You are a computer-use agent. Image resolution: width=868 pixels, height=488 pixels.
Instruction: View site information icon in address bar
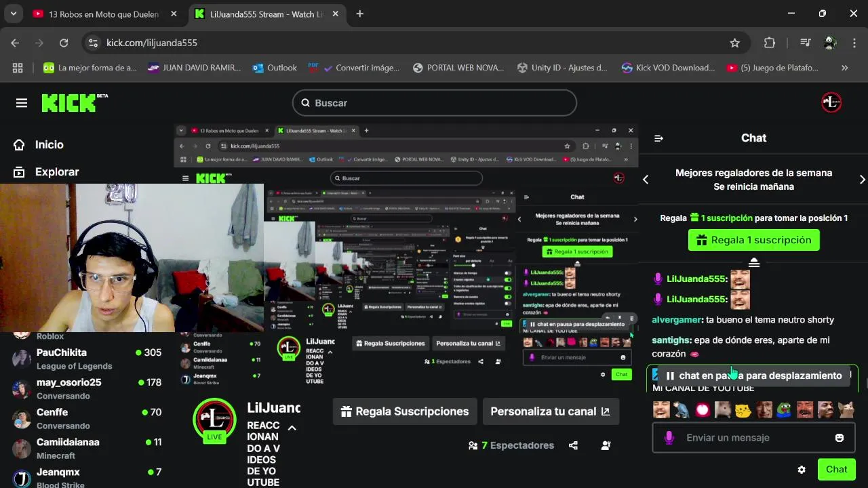pos(93,43)
